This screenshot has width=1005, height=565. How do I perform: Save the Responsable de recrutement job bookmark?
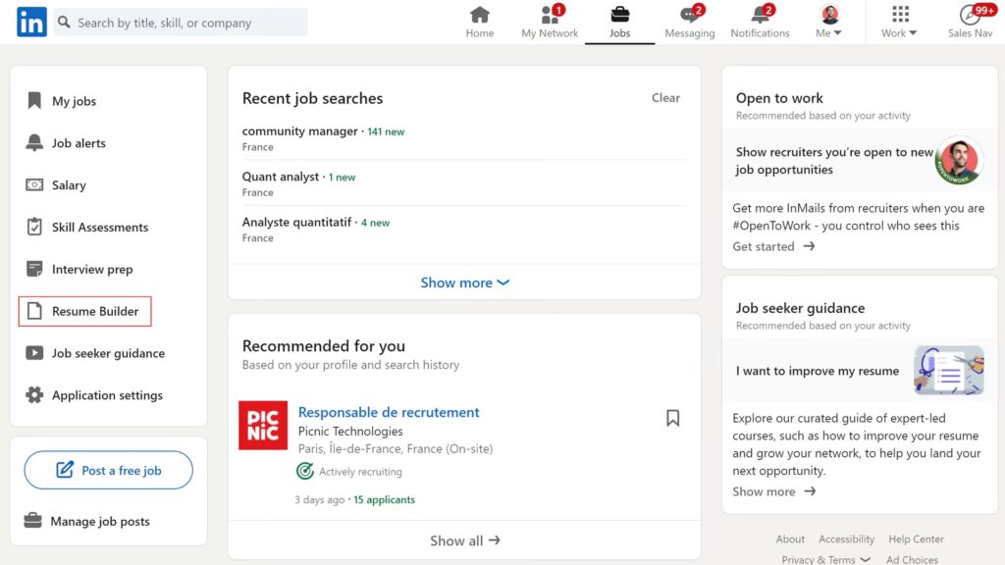pyautogui.click(x=672, y=418)
